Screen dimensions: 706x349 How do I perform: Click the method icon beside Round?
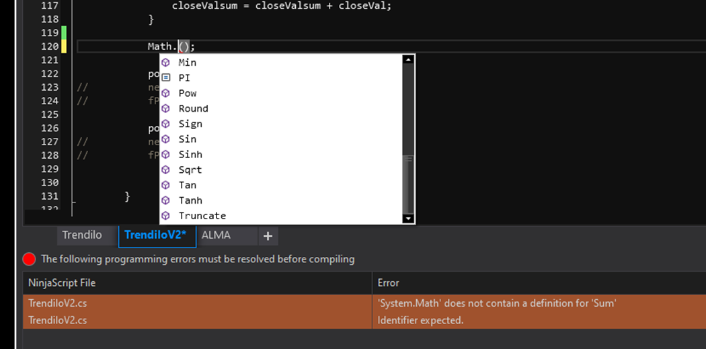point(165,109)
